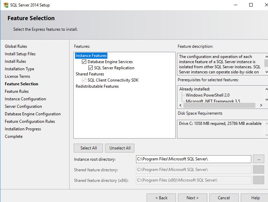Browse for the instance root directory
The width and height of the screenshot is (268, 202).
tap(258, 159)
